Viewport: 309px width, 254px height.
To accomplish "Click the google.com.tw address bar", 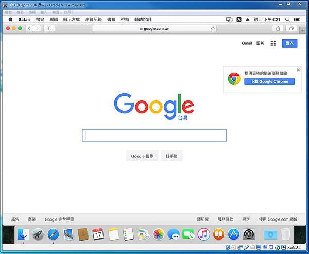I will (x=154, y=29).
